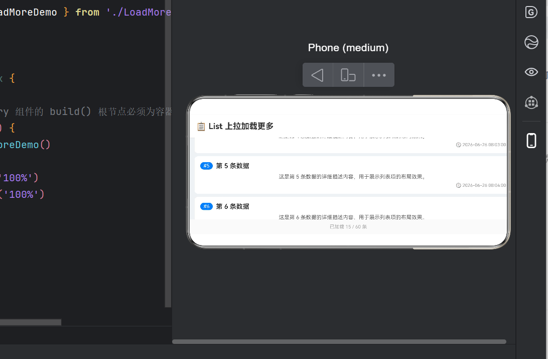Click the code editor vertical scrollbar
548x359 pixels.
168,154
